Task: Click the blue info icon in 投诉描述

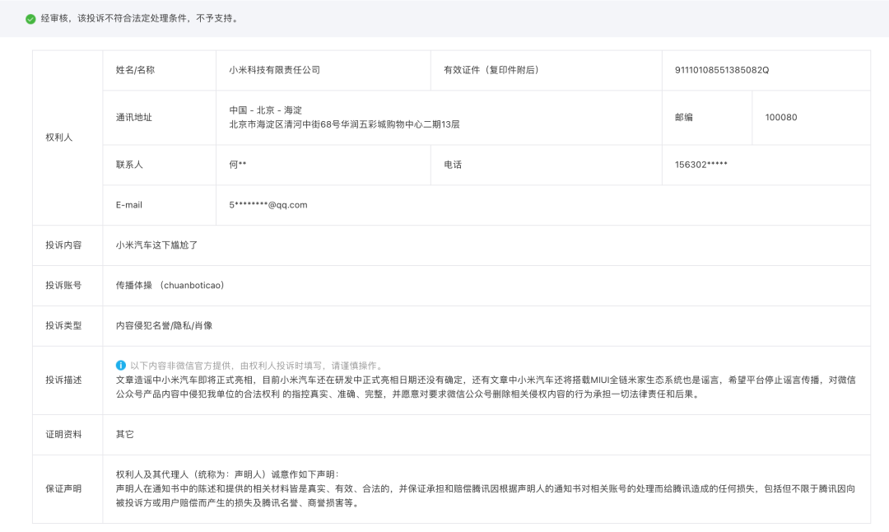Action: tap(121, 366)
